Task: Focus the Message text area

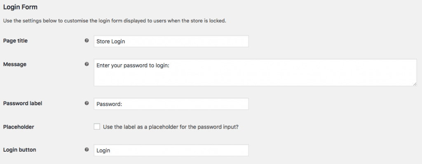Action: 255,73
